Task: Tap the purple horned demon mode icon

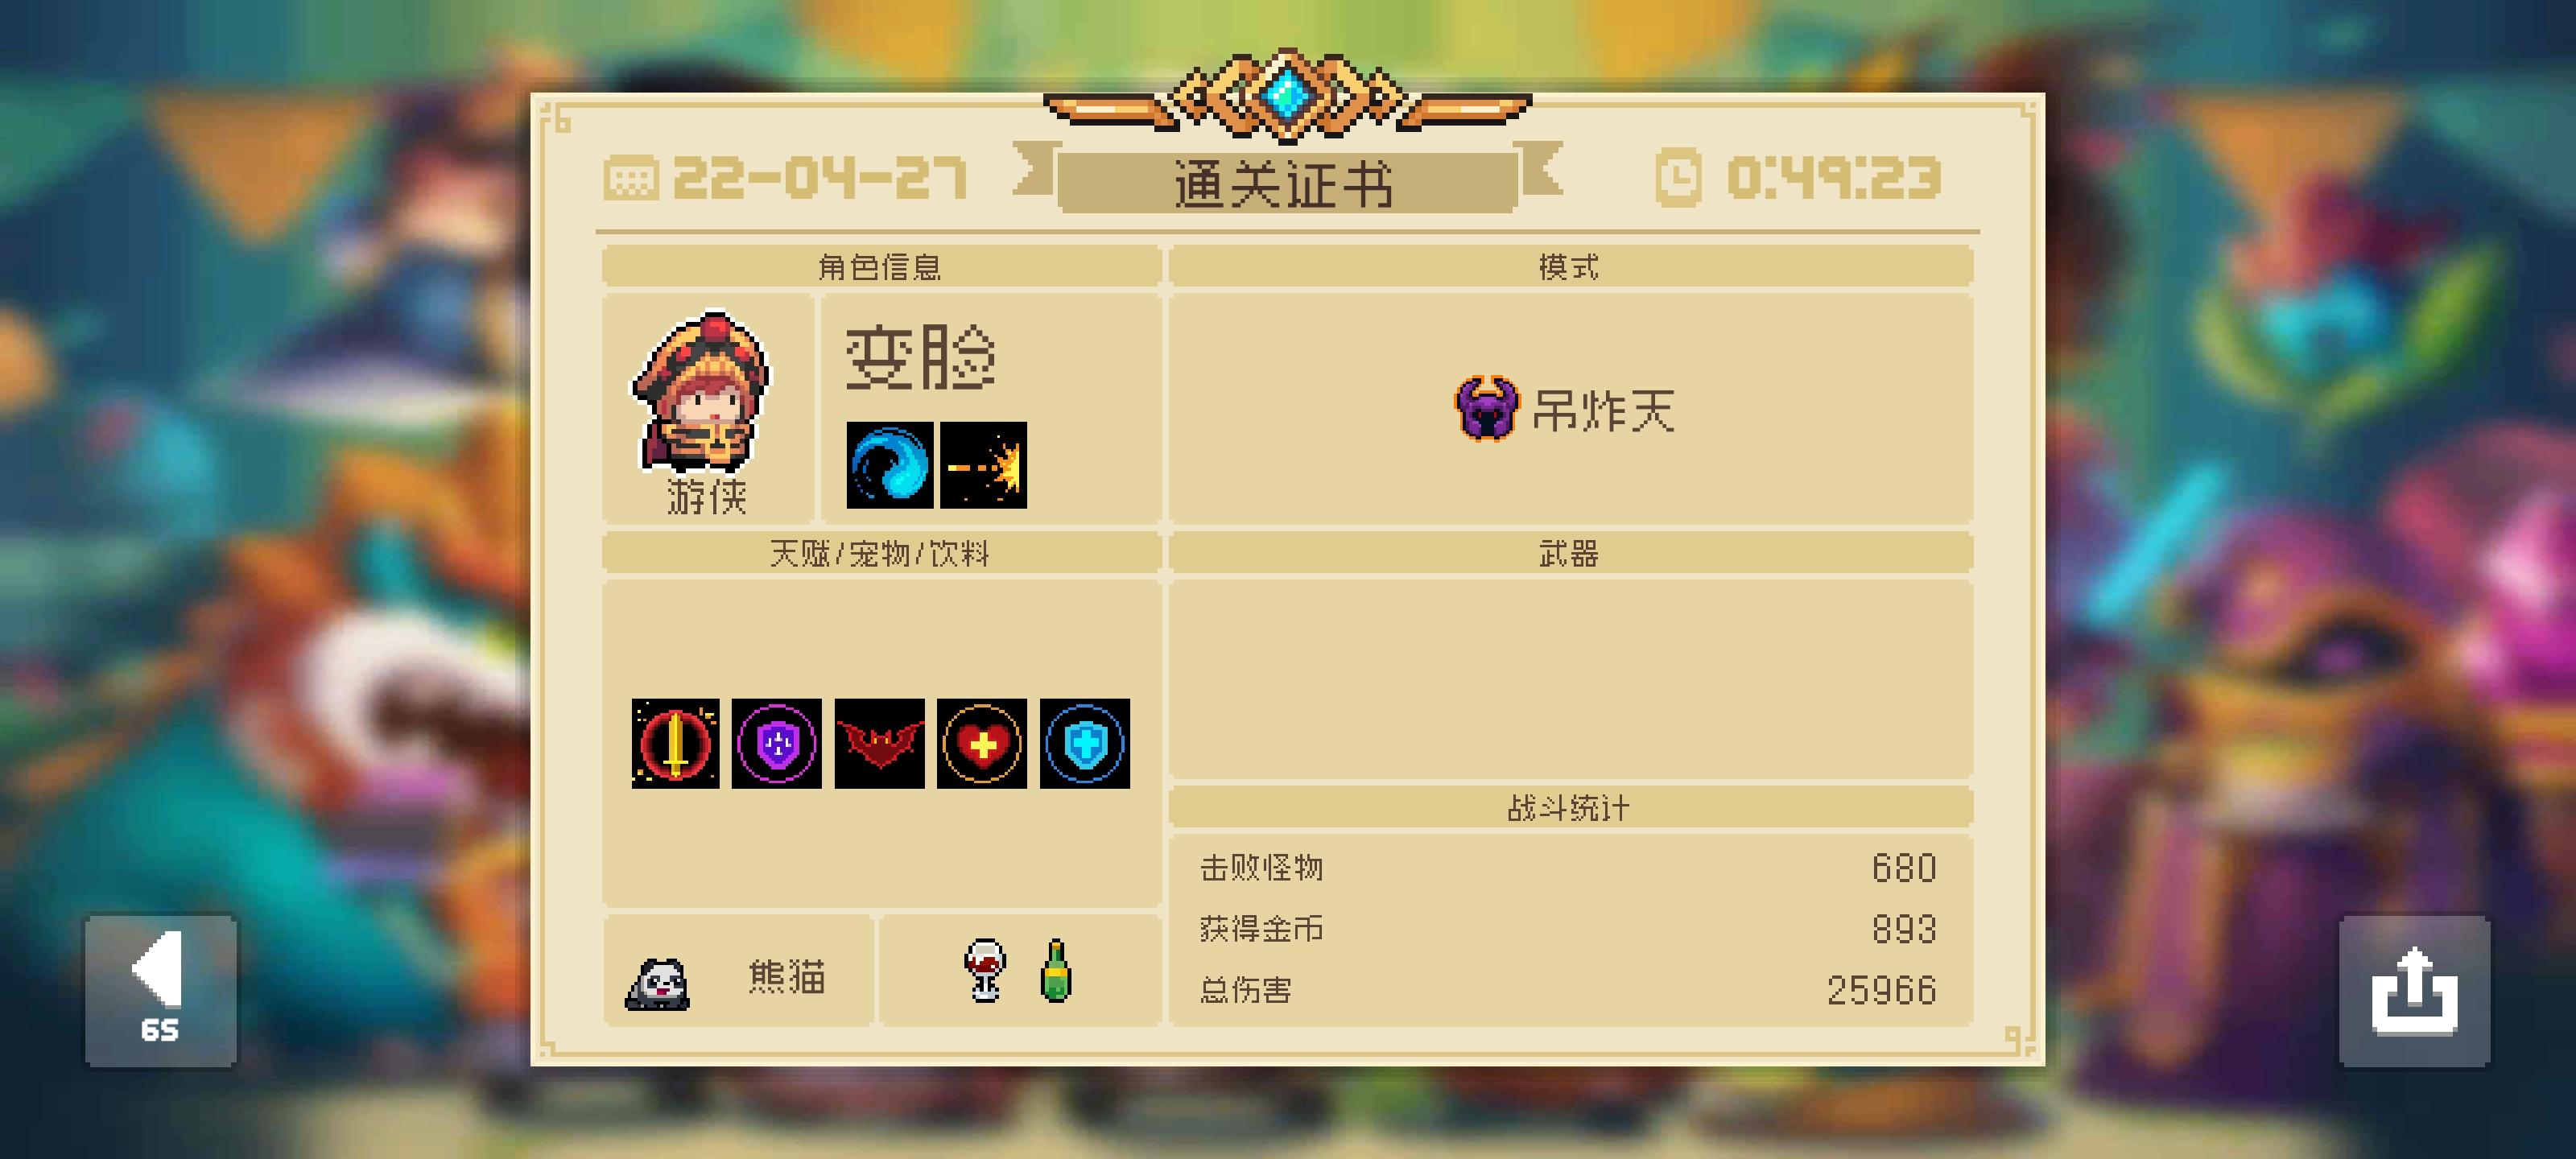Action: pos(1486,408)
